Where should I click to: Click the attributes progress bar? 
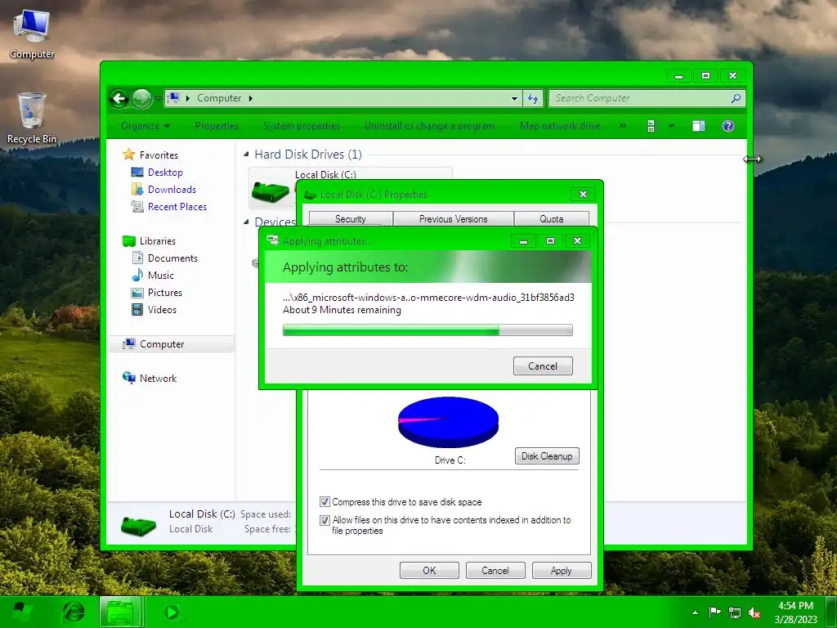(427, 330)
